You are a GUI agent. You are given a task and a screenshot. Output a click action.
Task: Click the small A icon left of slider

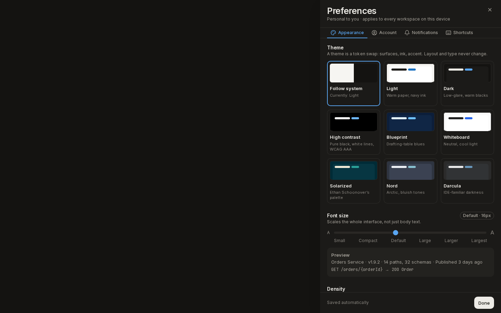[x=328, y=233]
